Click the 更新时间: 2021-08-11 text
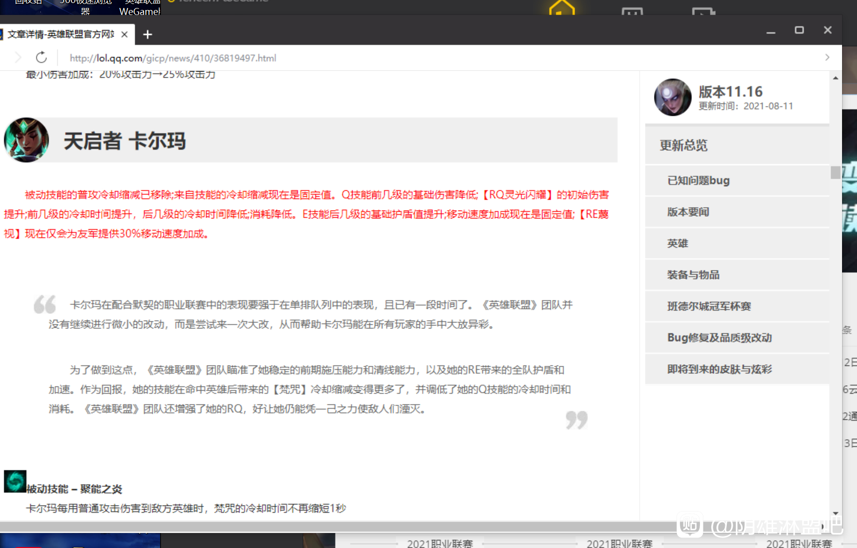 point(745,106)
